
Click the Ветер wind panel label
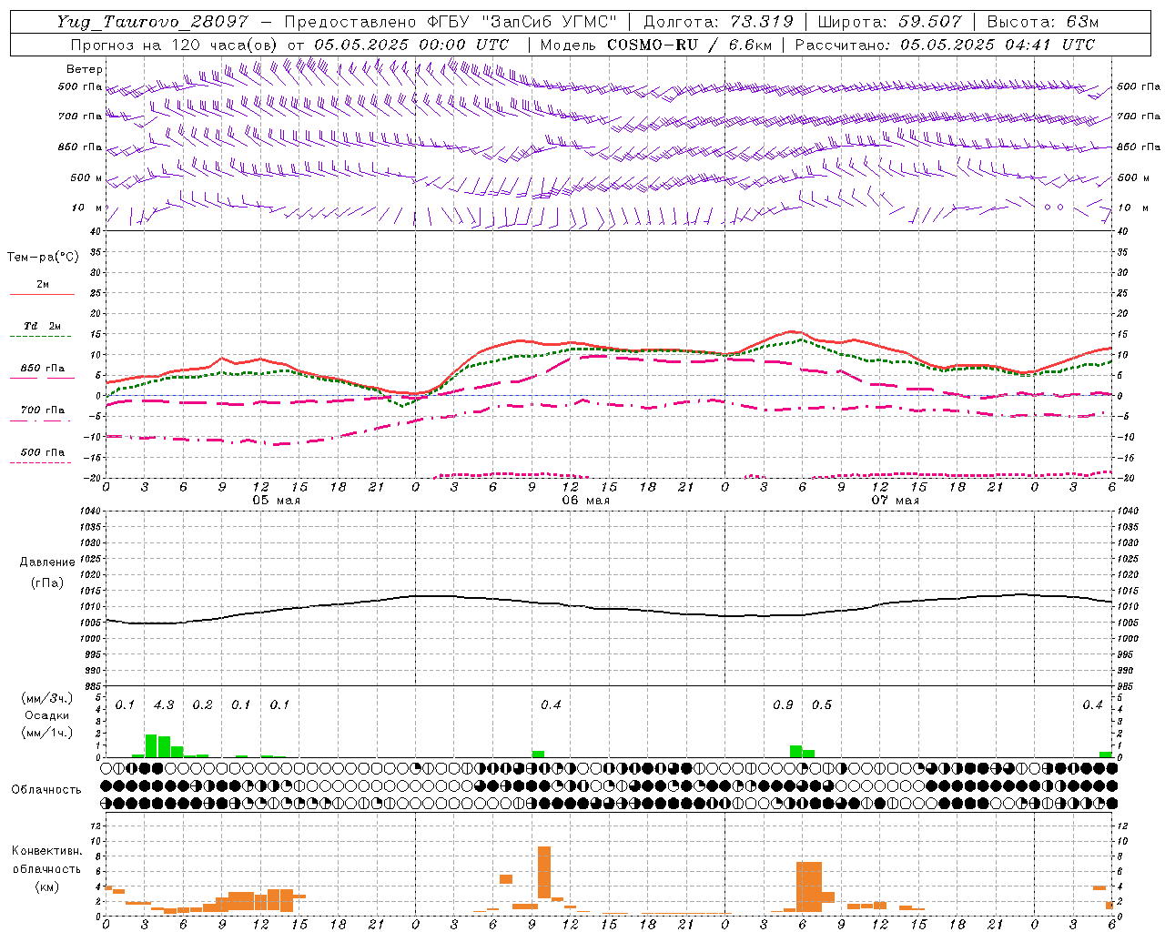click(x=85, y=69)
